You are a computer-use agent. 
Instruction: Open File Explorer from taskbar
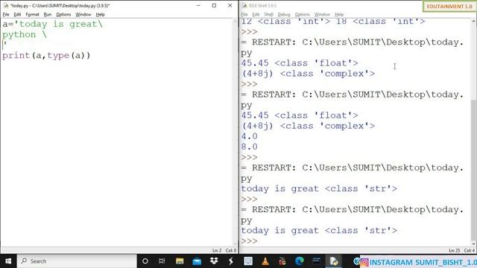[x=180, y=261]
